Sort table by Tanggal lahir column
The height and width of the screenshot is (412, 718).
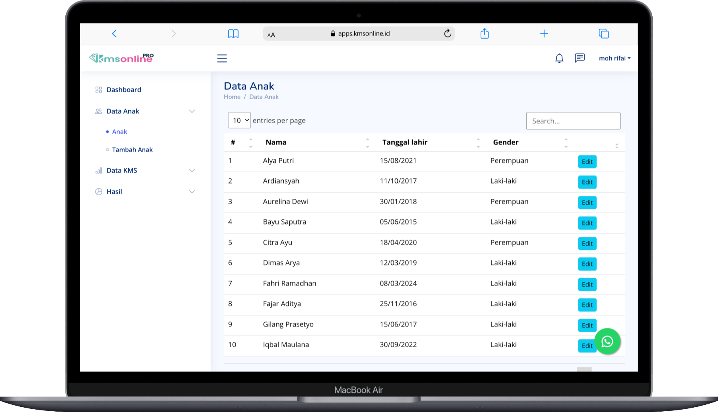pyautogui.click(x=405, y=142)
